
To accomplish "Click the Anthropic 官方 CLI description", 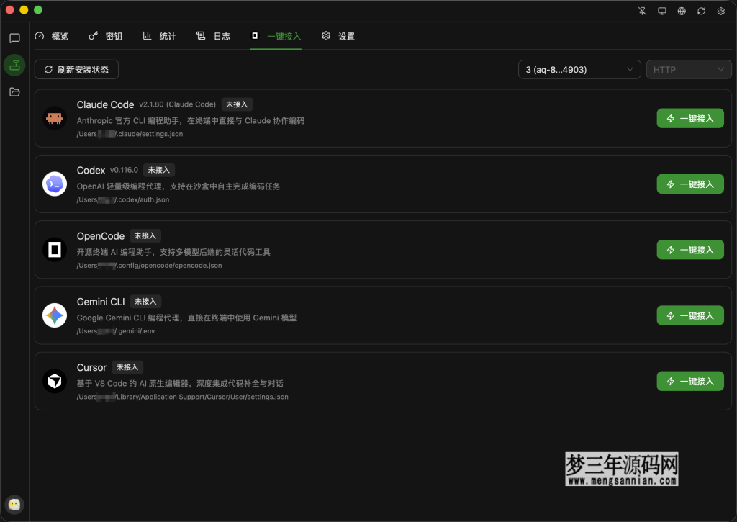I will 190,121.
